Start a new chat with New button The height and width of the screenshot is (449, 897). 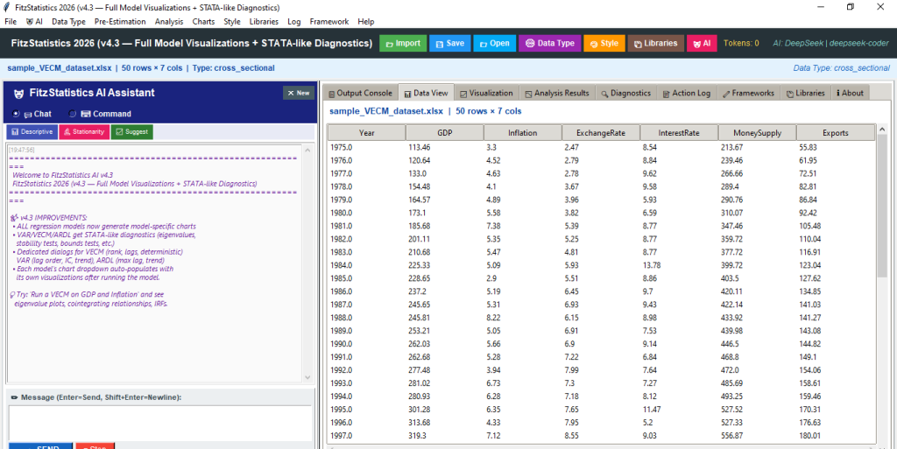(x=299, y=93)
